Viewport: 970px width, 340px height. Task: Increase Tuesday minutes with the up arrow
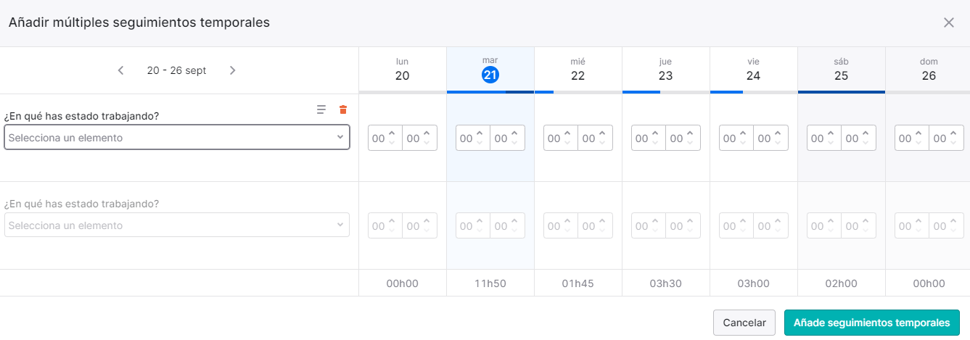point(514,133)
